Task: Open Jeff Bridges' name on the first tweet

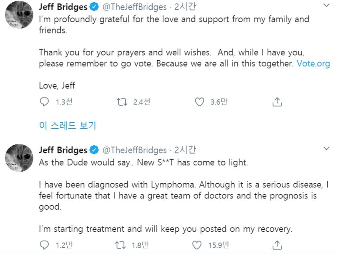Action: (63, 7)
